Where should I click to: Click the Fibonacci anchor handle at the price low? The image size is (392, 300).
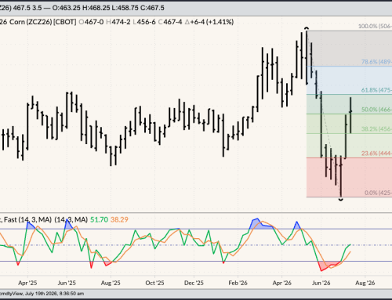tap(341, 199)
